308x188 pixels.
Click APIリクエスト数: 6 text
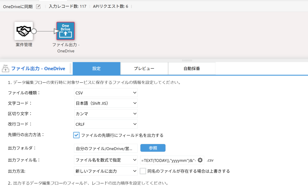(x=110, y=7)
